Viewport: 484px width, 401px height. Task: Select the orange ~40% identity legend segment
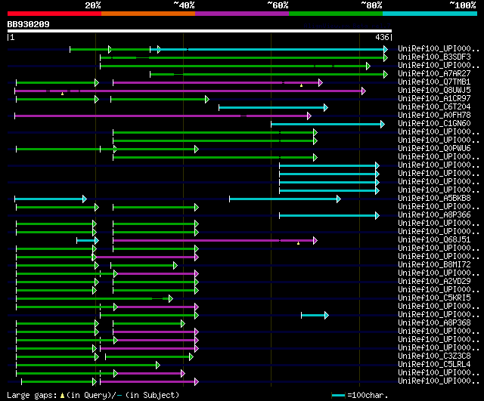pyautogui.click(x=148, y=14)
